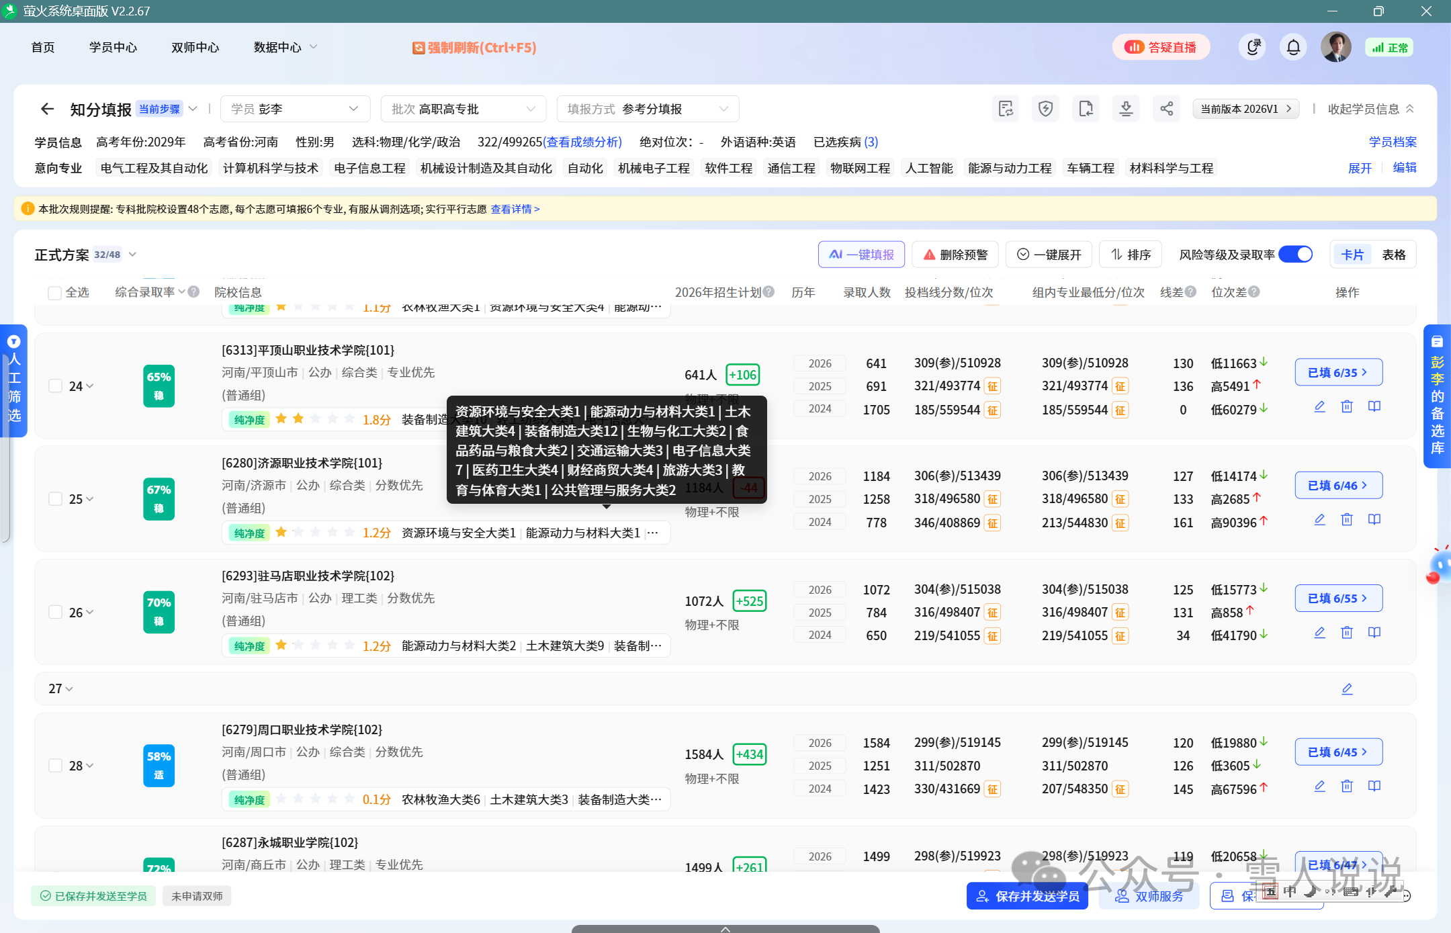Click the report list icon in toolbar
The height and width of the screenshot is (933, 1451).
[1006, 109]
